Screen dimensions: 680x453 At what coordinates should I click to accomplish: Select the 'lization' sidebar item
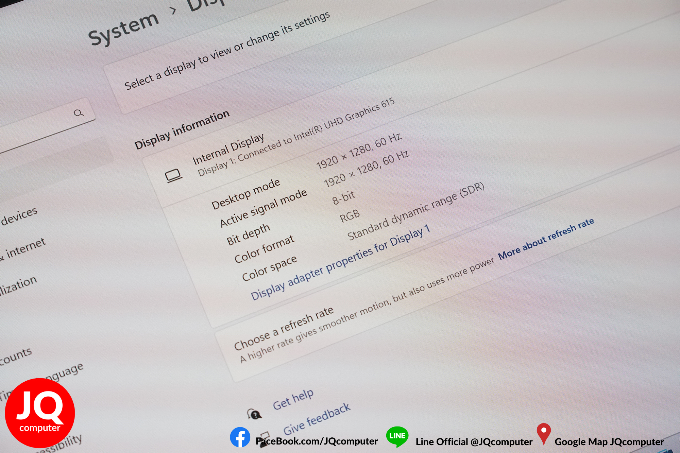click(x=18, y=285)
